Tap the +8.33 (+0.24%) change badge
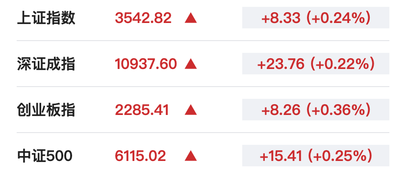 316,18
